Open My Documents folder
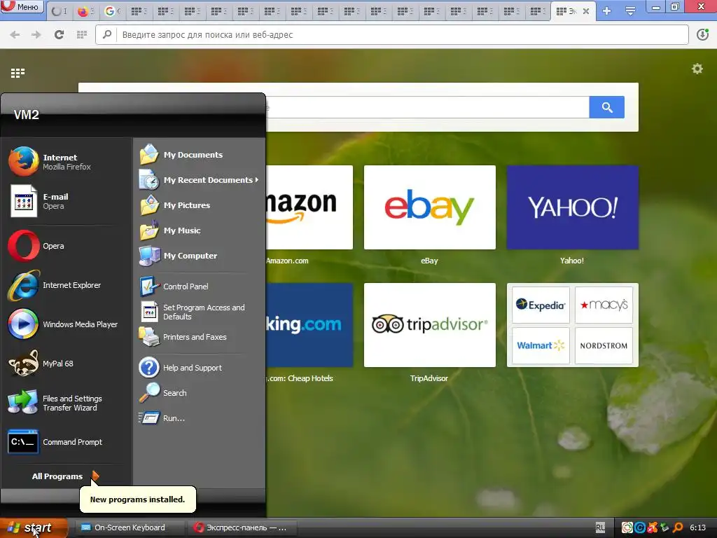 pos(199,155)
